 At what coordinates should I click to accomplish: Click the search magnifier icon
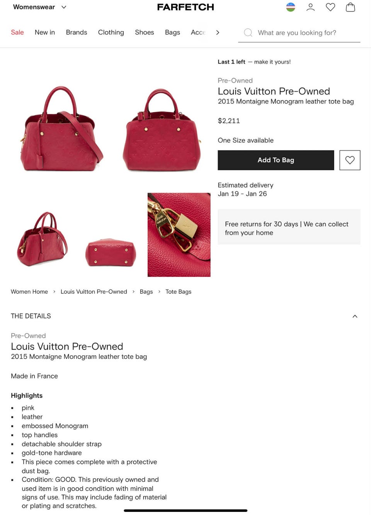(x=248, y=32)
